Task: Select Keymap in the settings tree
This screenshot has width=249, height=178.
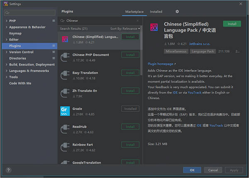Action: click(x=15, y=33)
